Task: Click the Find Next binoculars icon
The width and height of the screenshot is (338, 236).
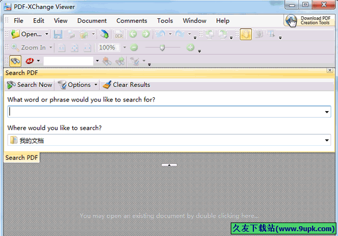Action: pos(120,61)
